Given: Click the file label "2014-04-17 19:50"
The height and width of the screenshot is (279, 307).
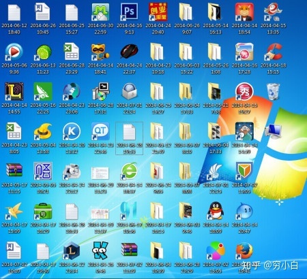Looking at the screenshot, I should pos(43,267).
